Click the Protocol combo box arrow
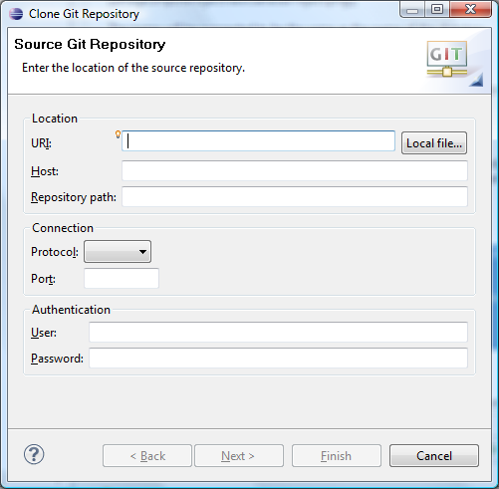Screen dimensions: 499x489 (x=142, y=252)
